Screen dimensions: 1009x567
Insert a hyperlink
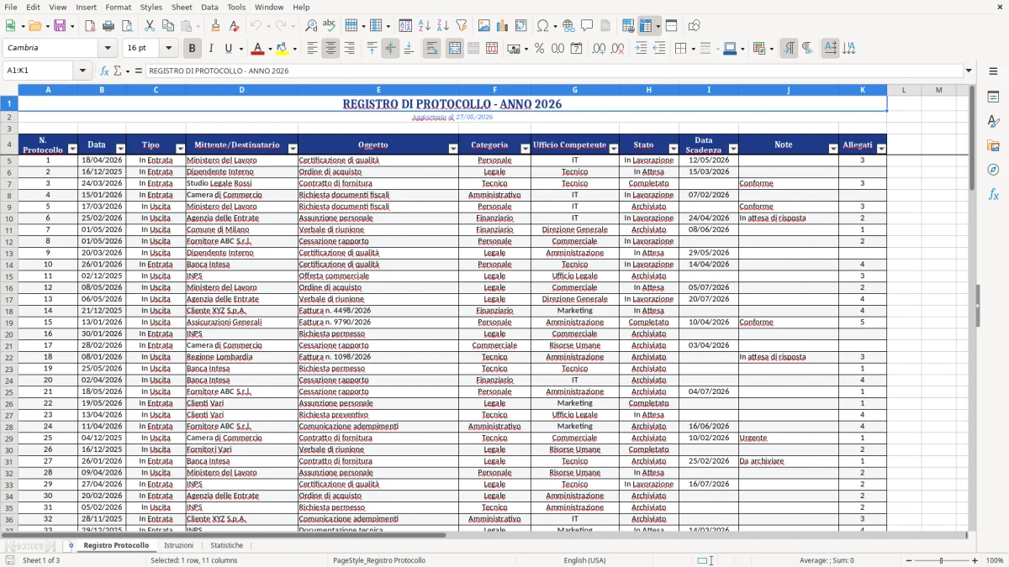[568, 26]
